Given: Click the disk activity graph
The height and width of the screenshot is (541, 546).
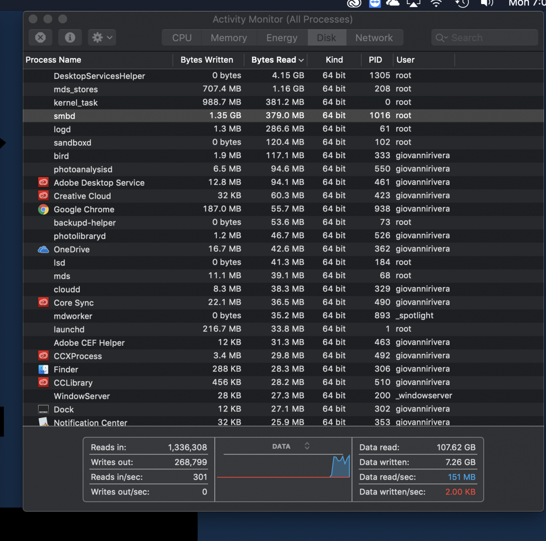Looking at the screenshot, I should tap(283, 466).
